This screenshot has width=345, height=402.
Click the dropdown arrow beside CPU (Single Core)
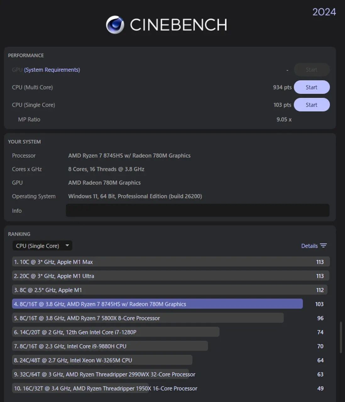pyautogui.click(x=67, y=246)
